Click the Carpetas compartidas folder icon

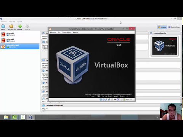click(43, 105)
